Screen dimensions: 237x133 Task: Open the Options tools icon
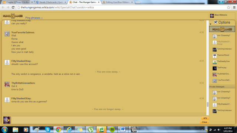point(216,22)
